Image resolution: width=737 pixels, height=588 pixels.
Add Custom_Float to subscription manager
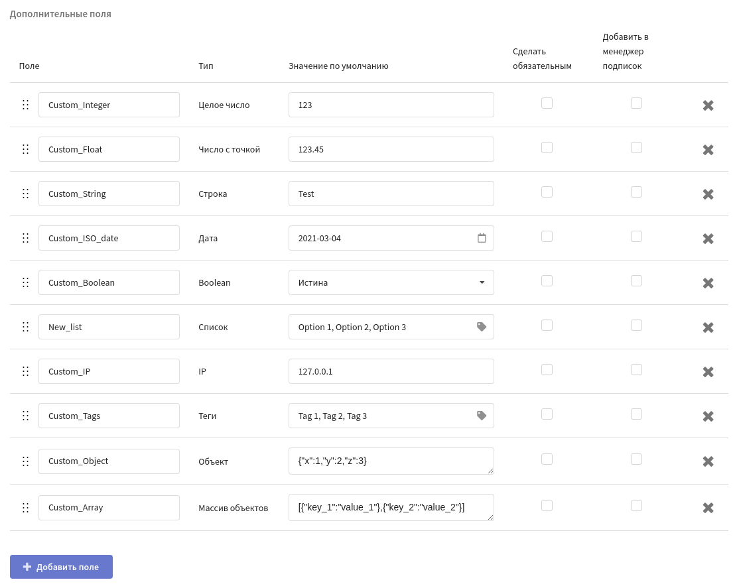(636, 147)
